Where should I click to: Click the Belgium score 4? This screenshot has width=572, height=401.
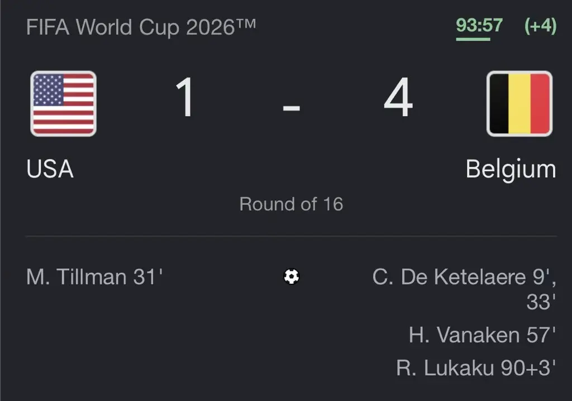coord(398,97)
